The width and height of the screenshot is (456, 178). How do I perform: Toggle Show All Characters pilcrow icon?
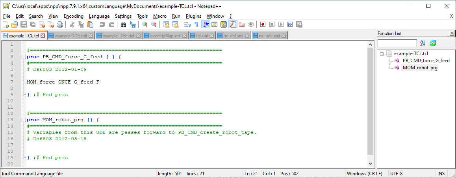coord(196,24)
